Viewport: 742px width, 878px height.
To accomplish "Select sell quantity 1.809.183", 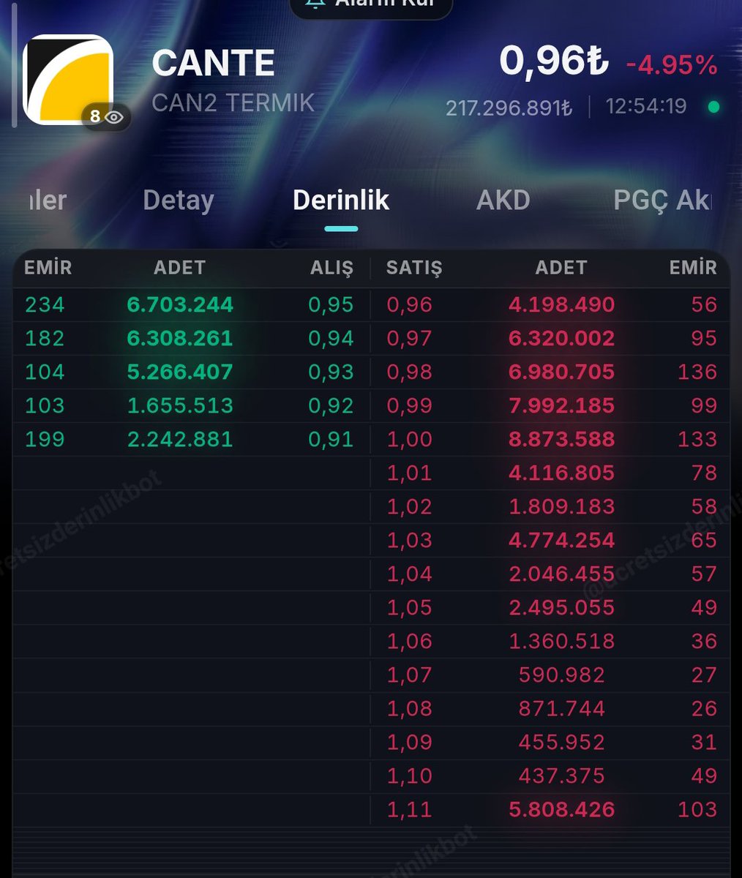I will 562,506.
